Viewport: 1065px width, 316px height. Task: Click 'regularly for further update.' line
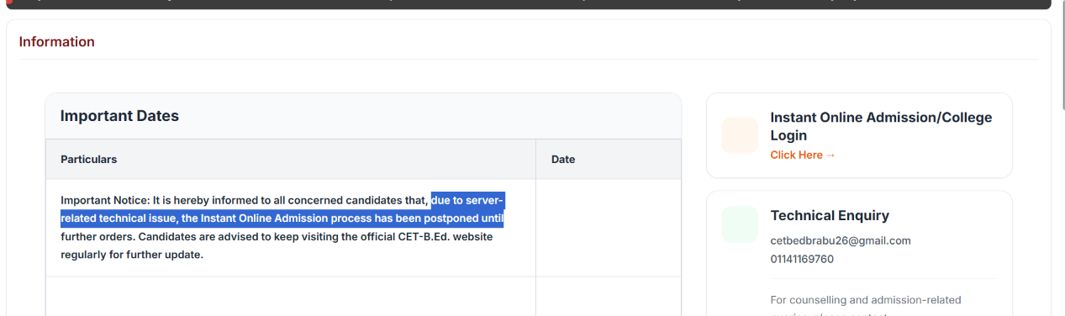coord(132,255)
